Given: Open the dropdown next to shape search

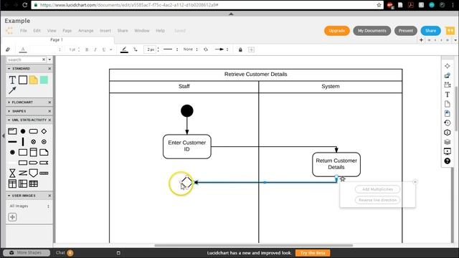Looking at the screenshot, I should pyautogui.click(x=49, y=59).
